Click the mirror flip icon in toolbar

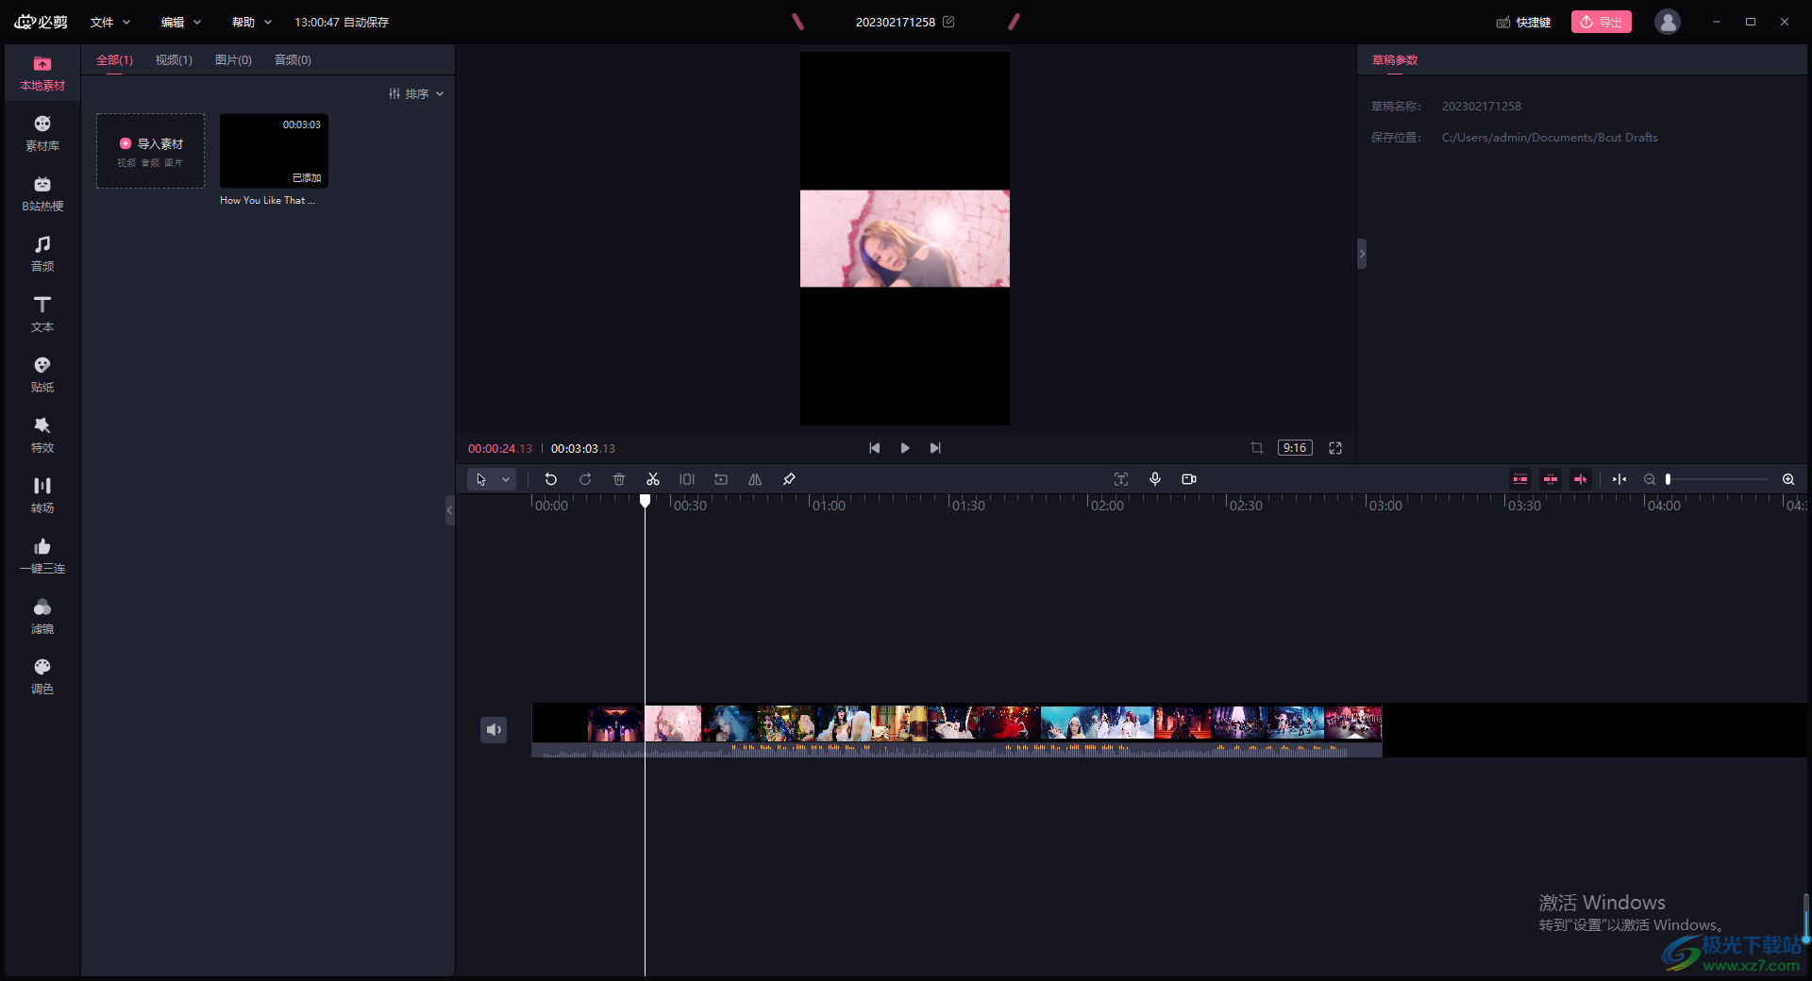pyautogui.click(x=755, y=479)
